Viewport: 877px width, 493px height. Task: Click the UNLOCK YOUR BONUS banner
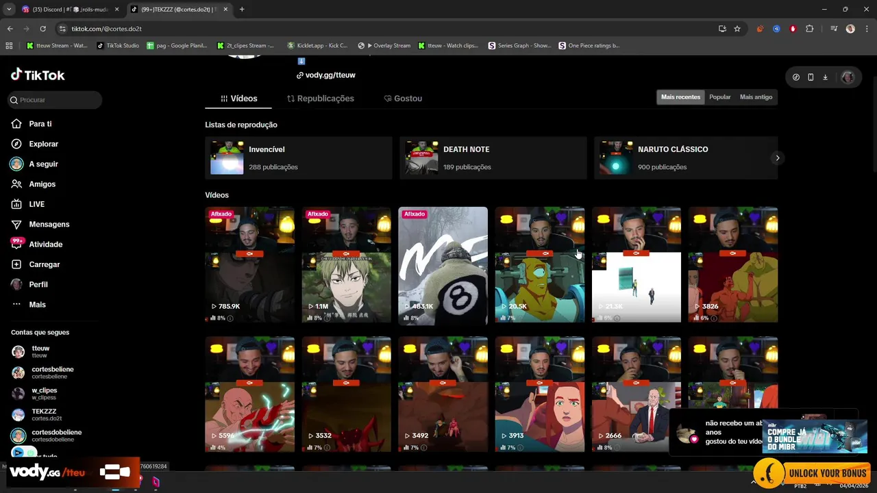813,473
